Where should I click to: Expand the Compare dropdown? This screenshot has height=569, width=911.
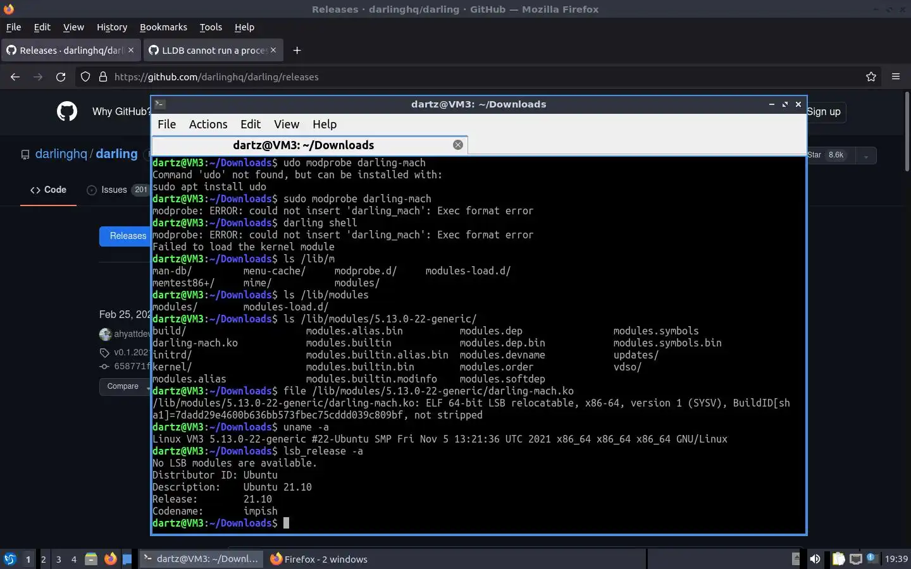tap(125, 386)
